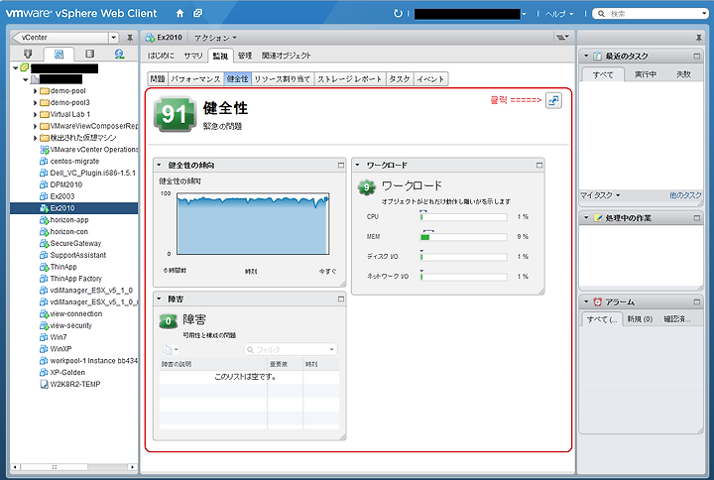
Task: Open the マイタスク dropdown
Action: (x=600, y=195)
